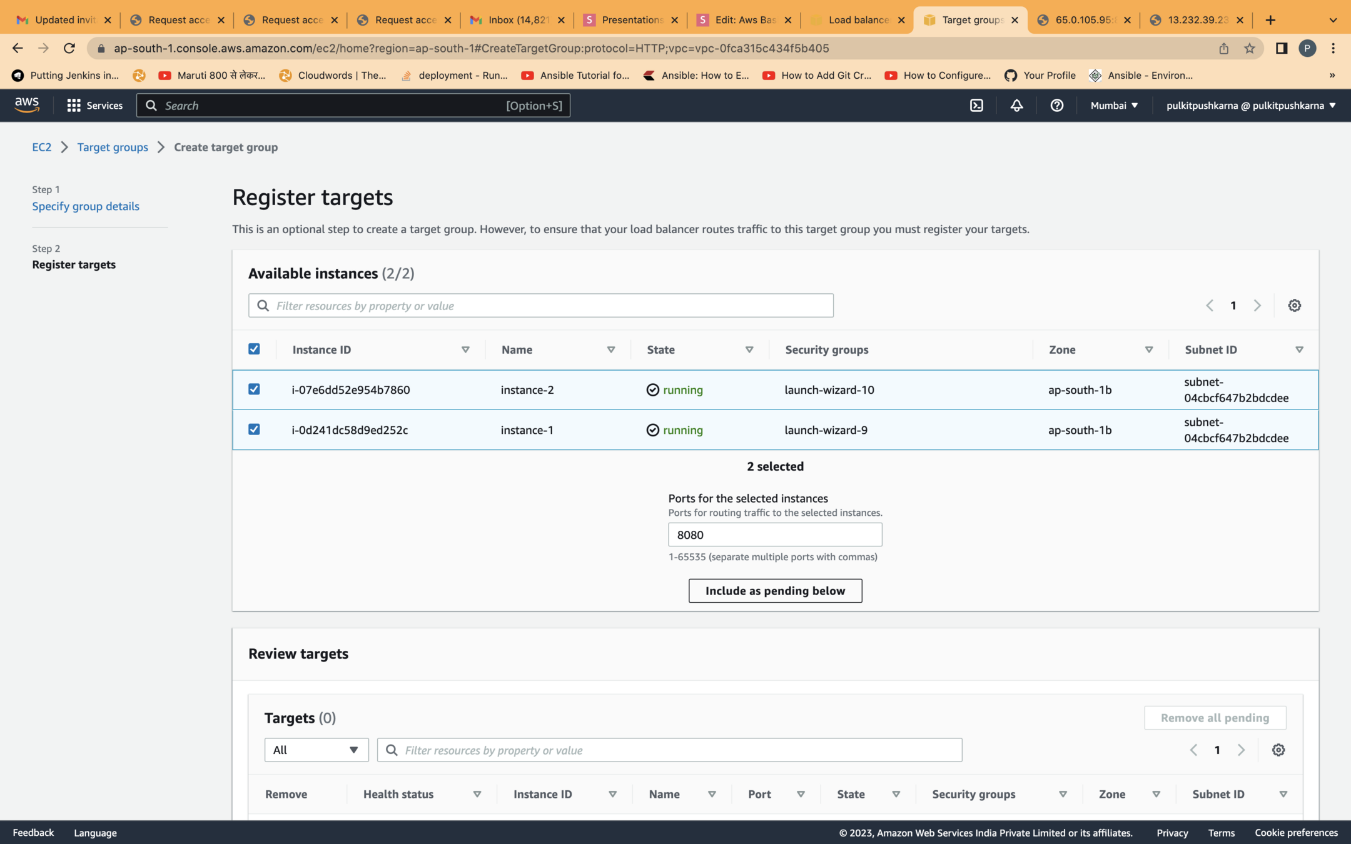Bookmark page with star icon
This screenshot has width=1351, height=844.
(x=1249, y=48)
